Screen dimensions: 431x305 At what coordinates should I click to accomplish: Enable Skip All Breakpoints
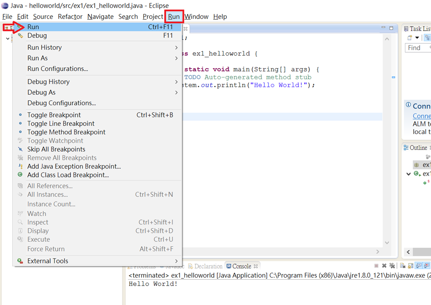click(97, 149)
